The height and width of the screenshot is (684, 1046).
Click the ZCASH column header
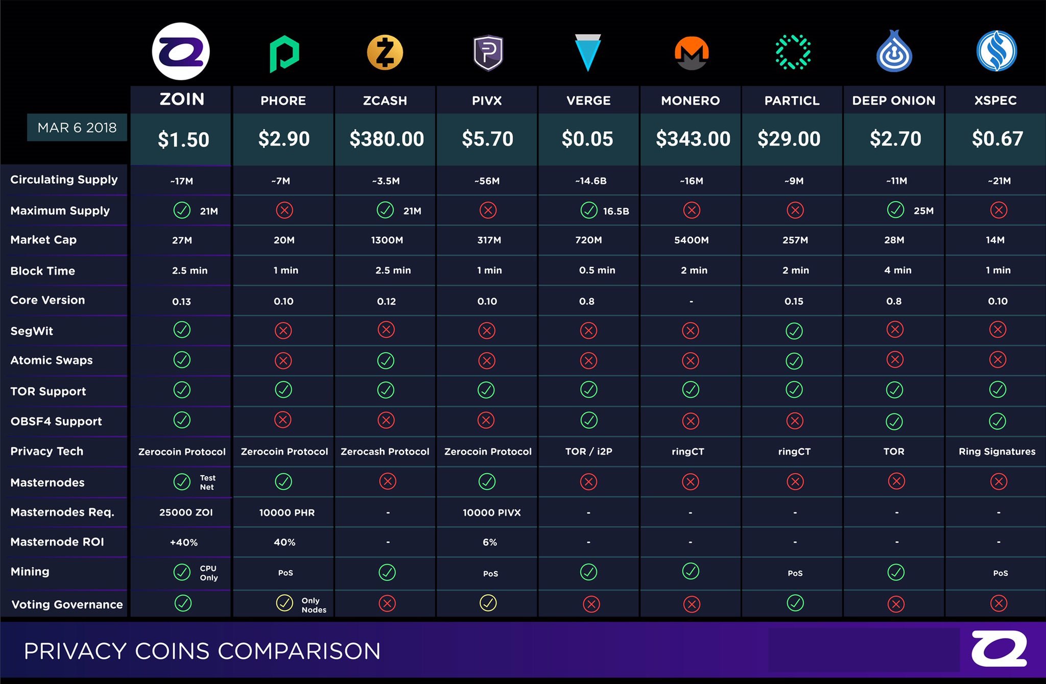coord(385,101)
